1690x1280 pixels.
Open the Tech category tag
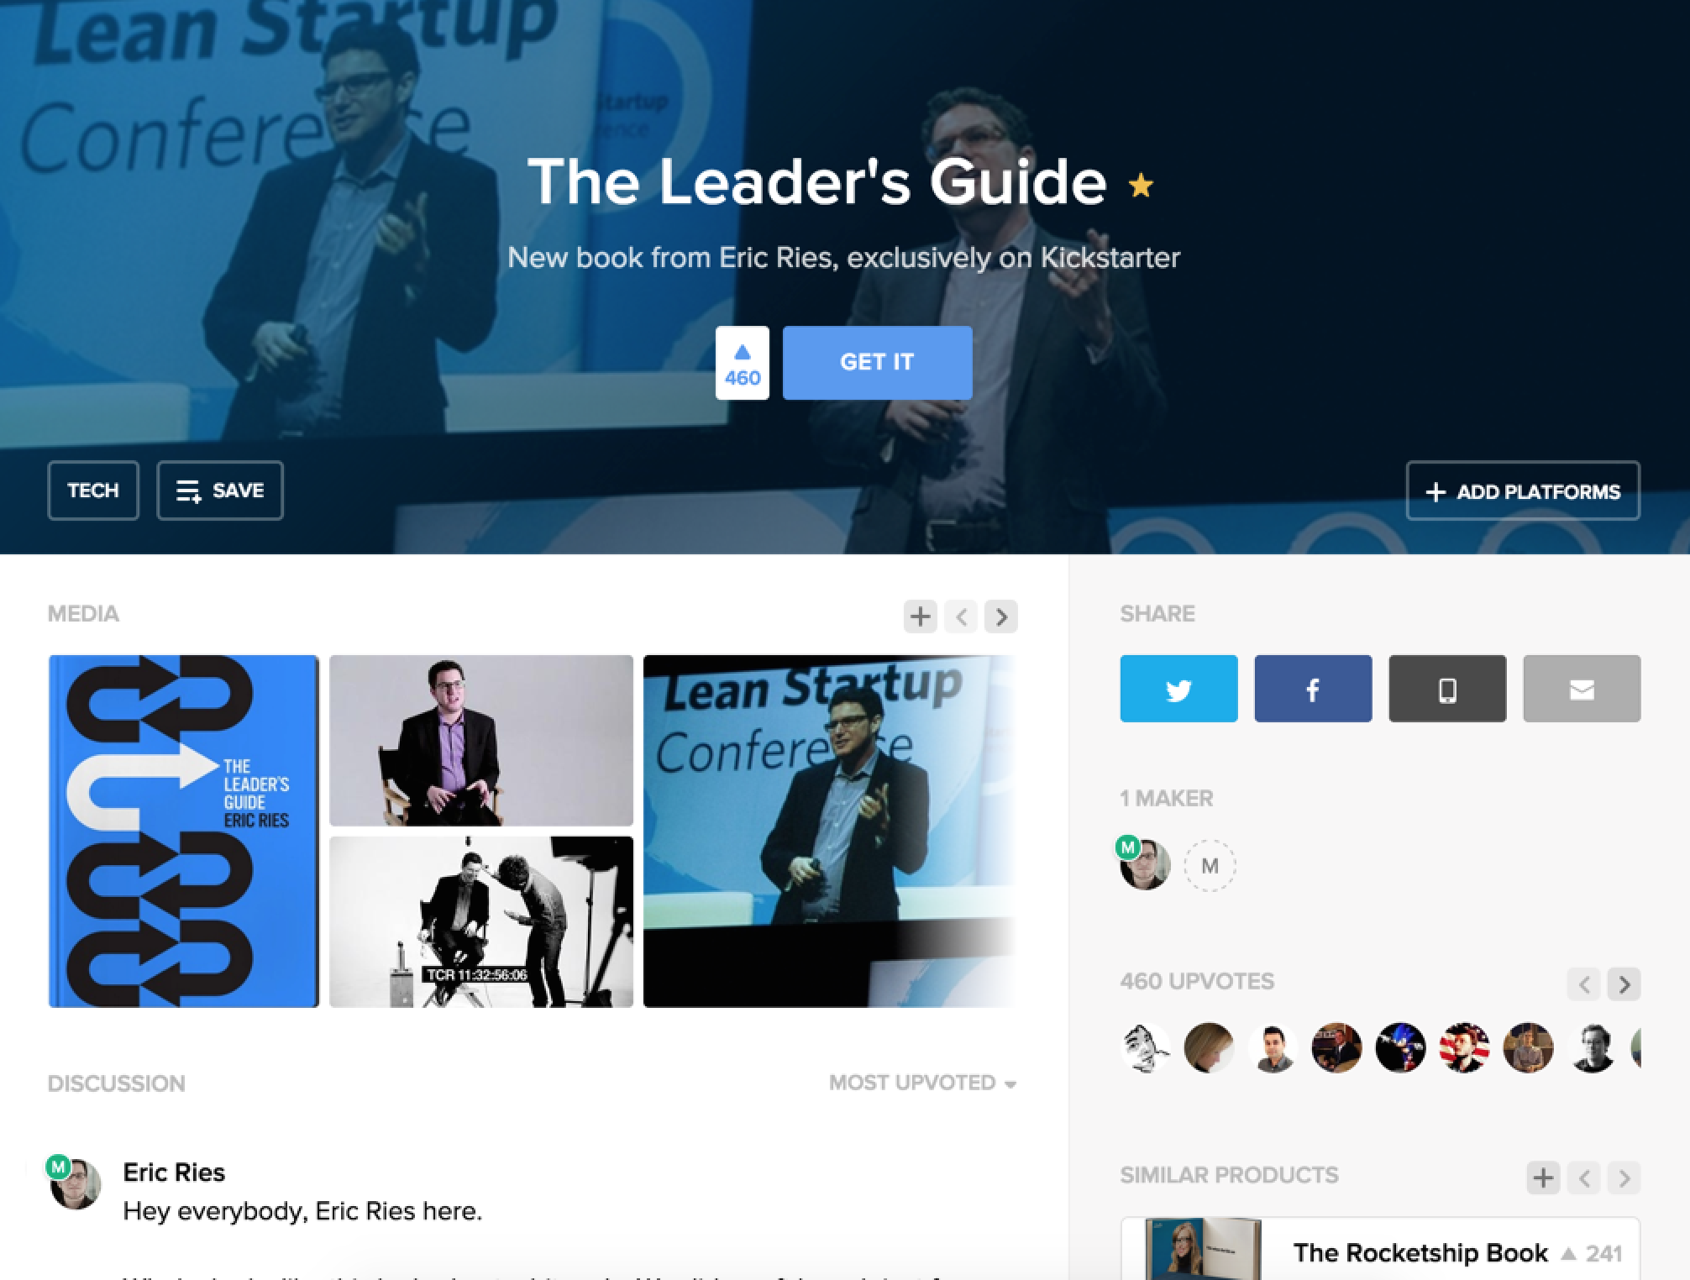click(93, 490)
